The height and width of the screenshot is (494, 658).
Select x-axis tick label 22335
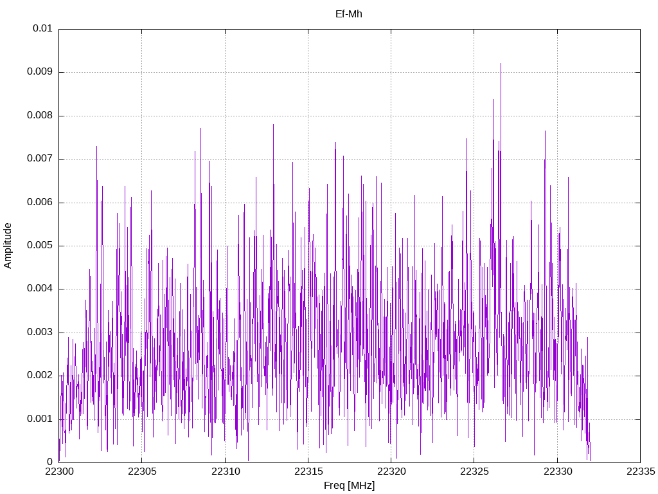(641, 471)
